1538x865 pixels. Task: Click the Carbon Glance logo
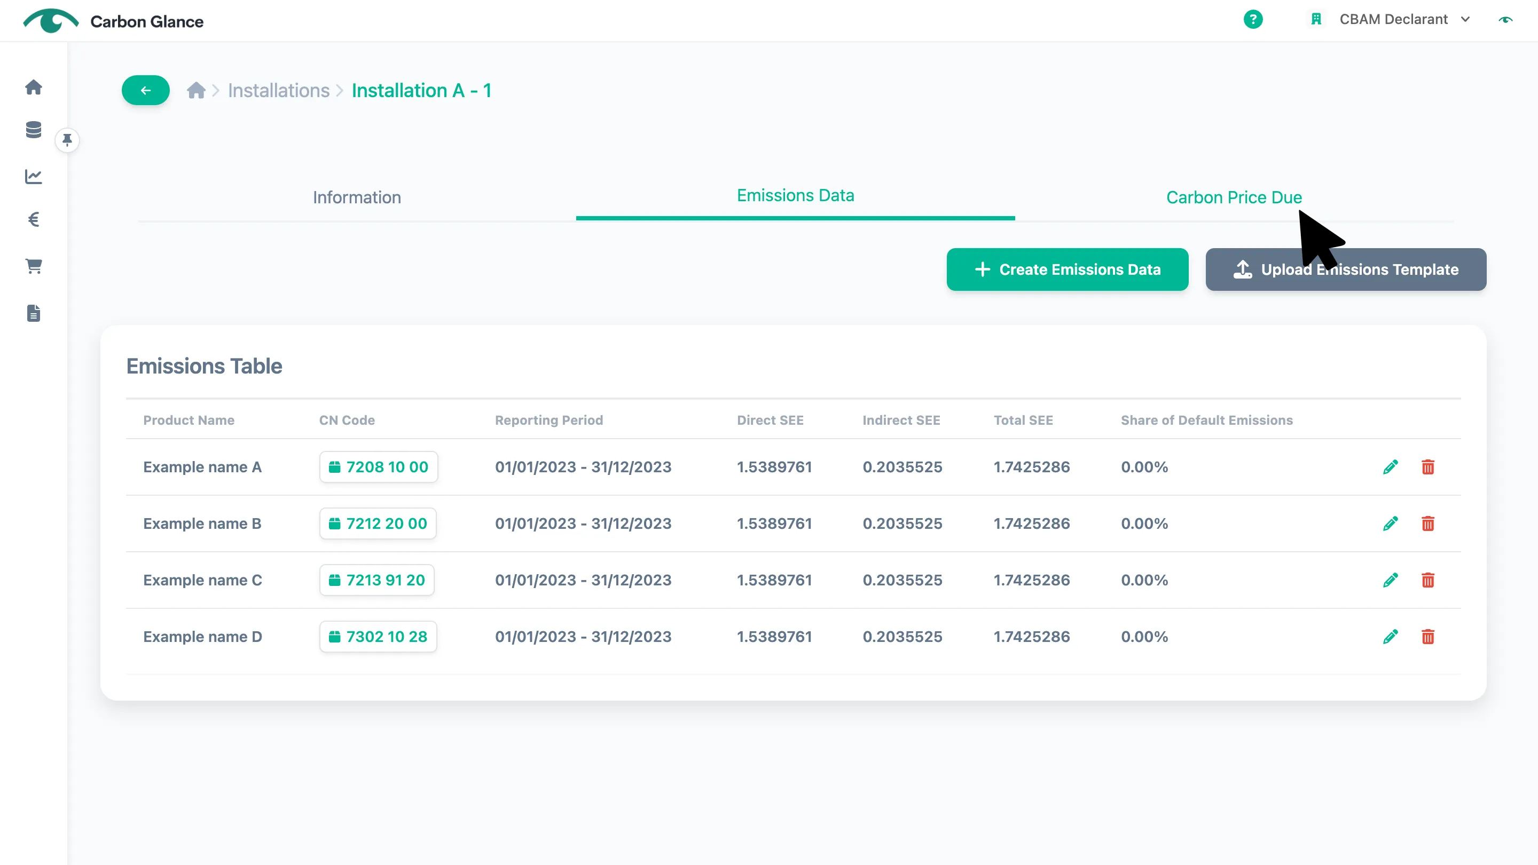click(113, 21)
